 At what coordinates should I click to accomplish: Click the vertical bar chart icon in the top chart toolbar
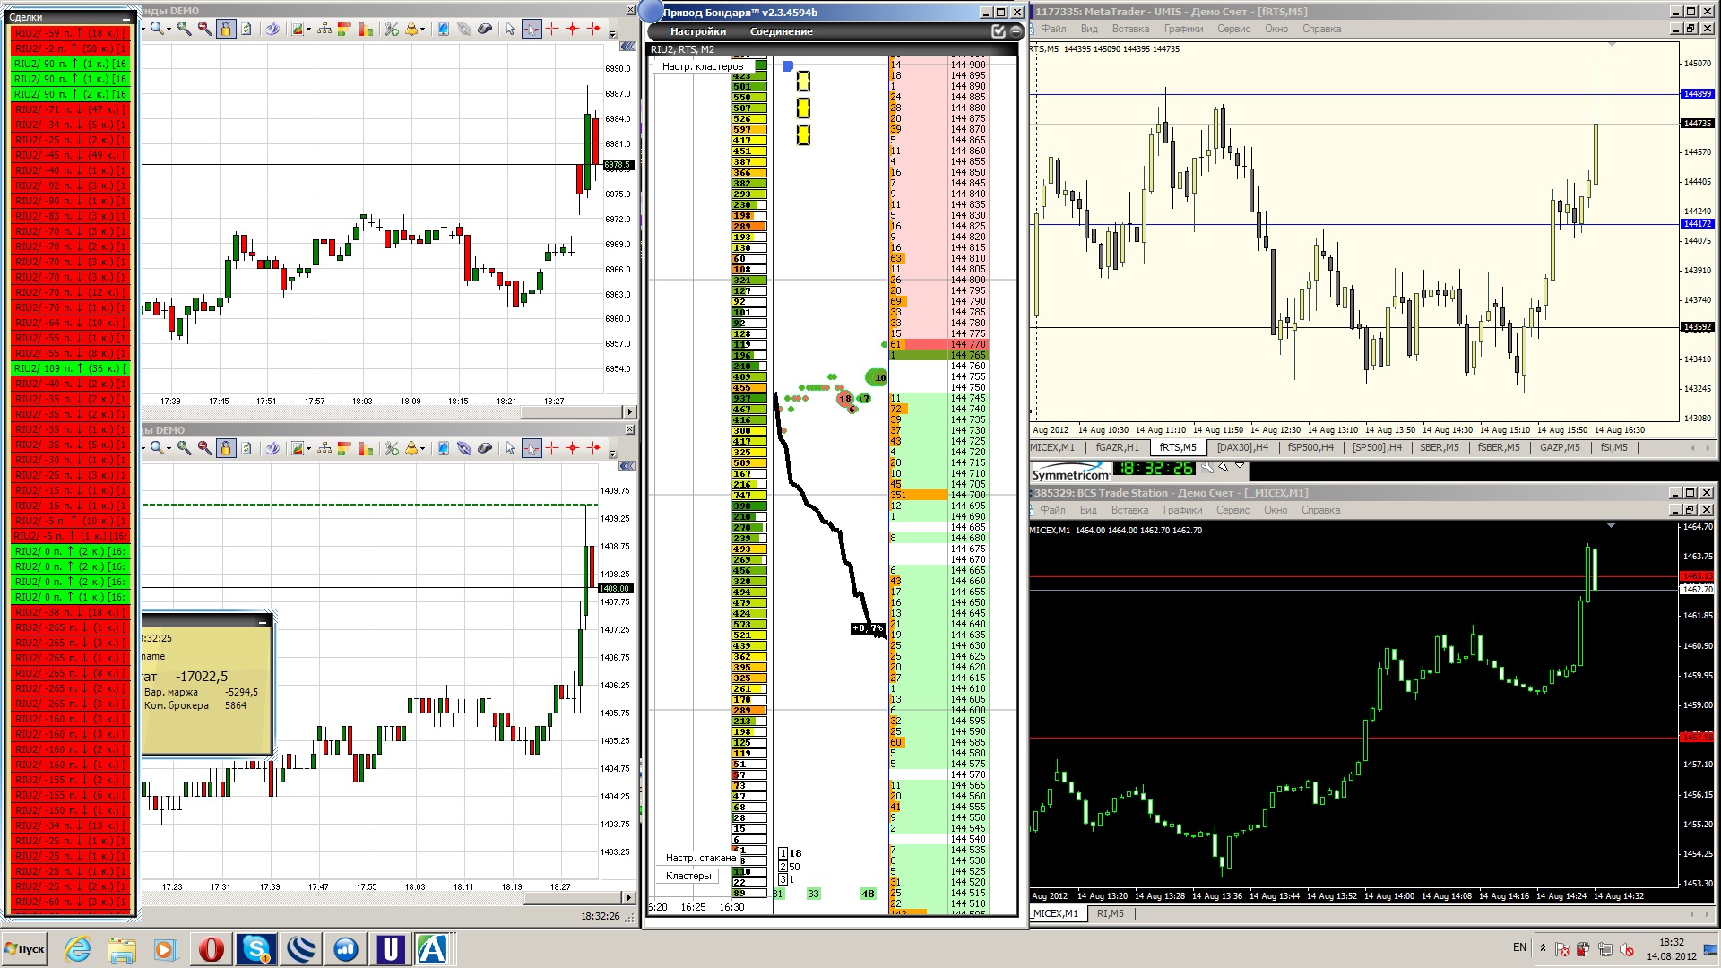tap(366, 29)
